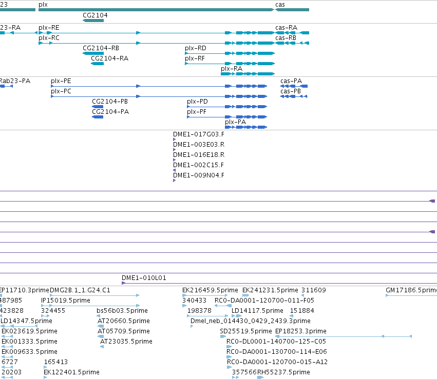Click the cas-PA protein label
The height and width of the screenshot is (380, 437).
pos(291,81)
